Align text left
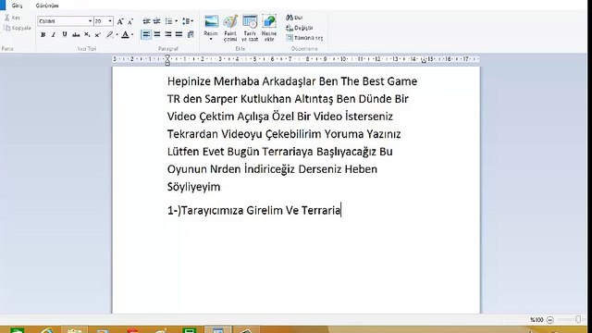Image resolution: width=592 pixels, height=333 pixels. 146,35
